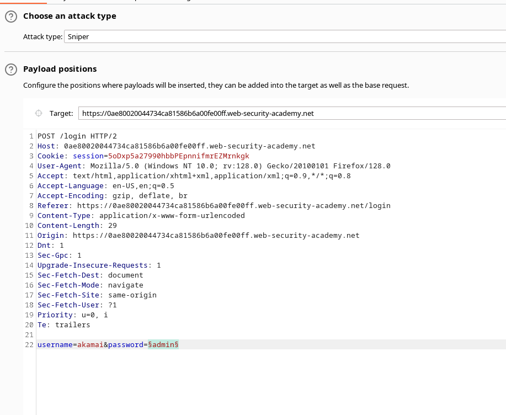Click the help icon beside Choose an attack type

[10, 17]
